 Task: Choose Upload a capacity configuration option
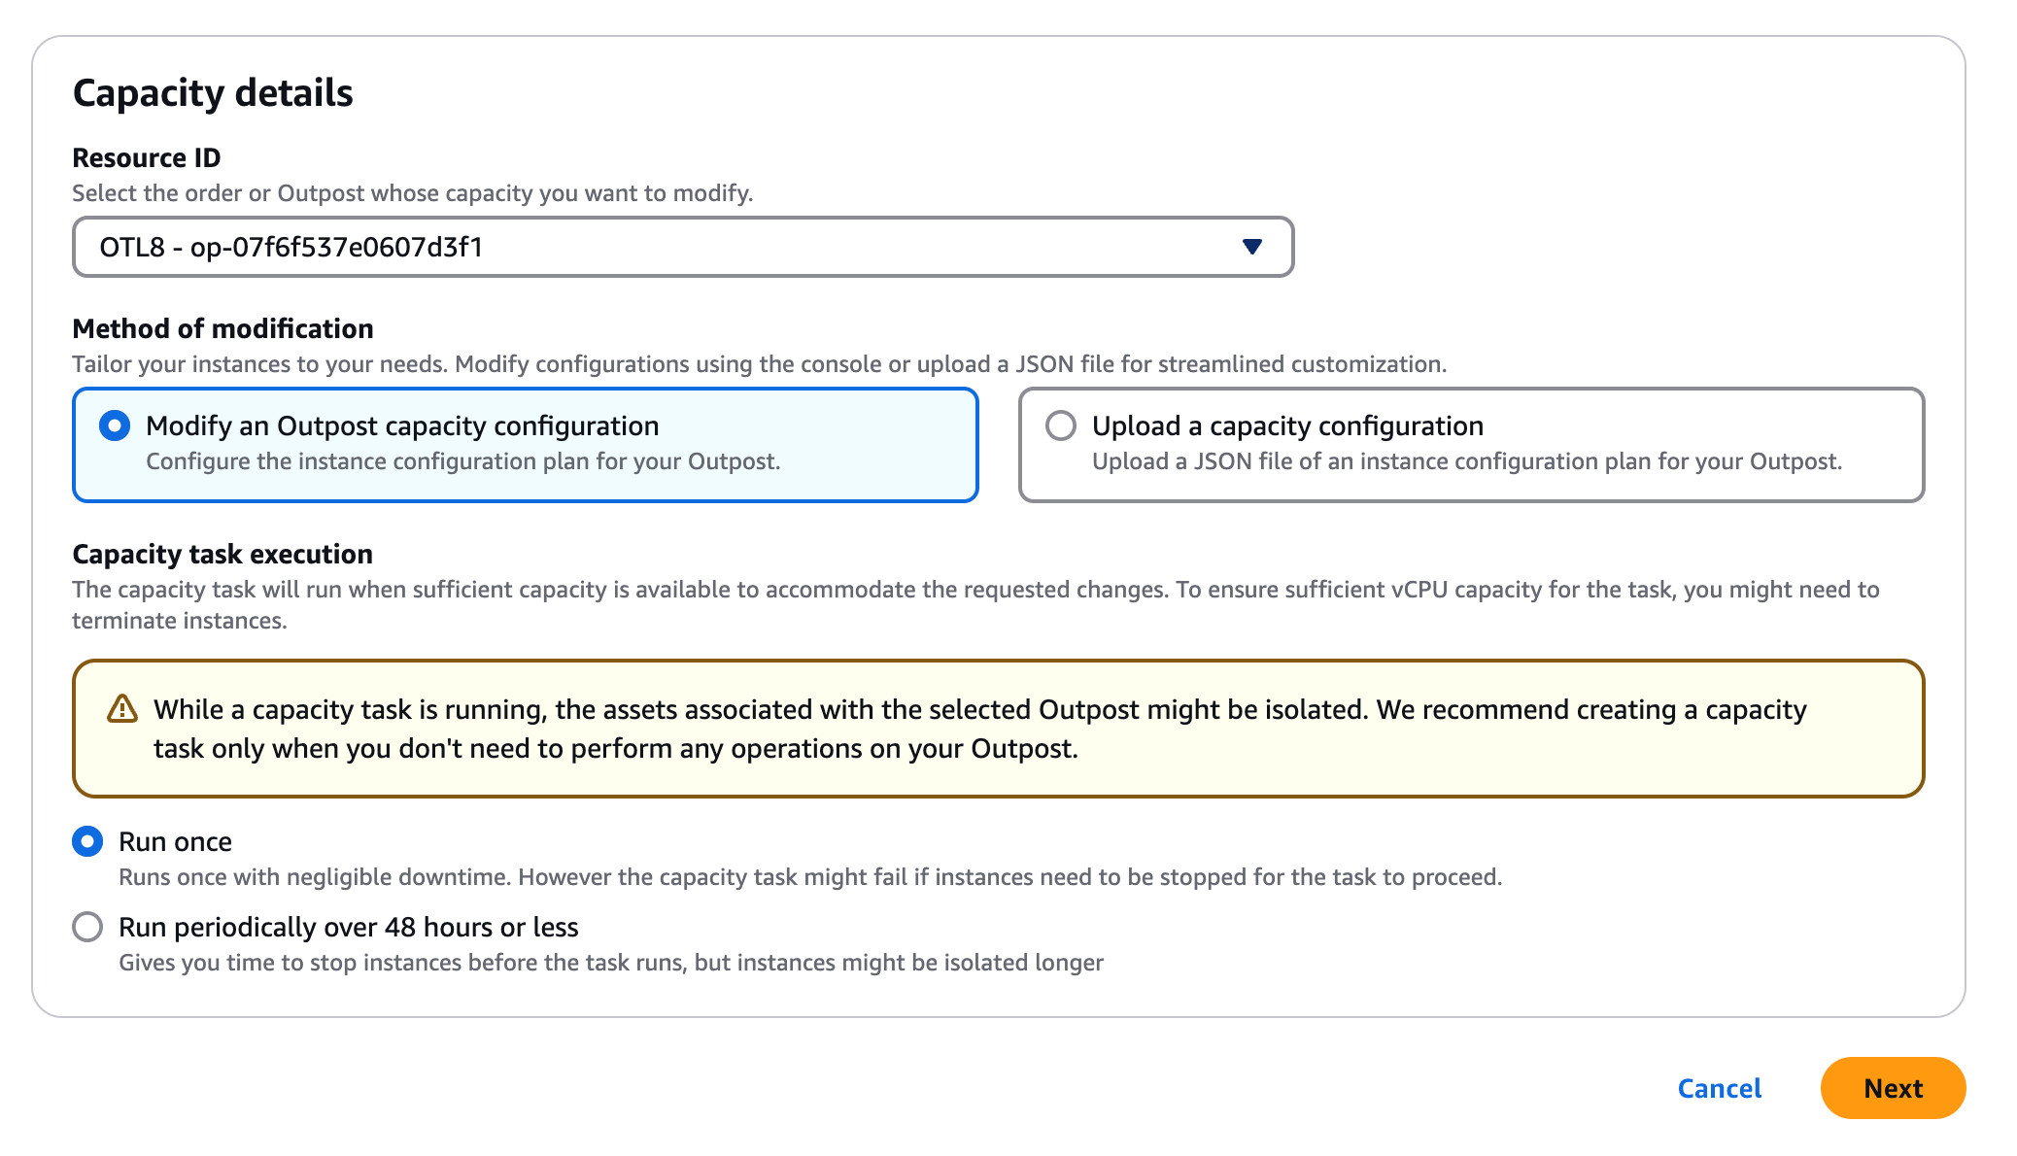pos(1061,425)
